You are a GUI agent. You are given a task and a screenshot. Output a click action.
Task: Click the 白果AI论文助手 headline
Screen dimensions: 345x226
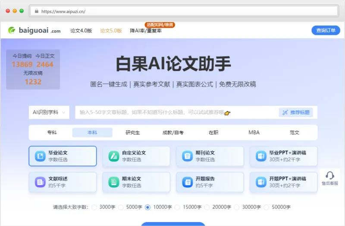(173, 64)
